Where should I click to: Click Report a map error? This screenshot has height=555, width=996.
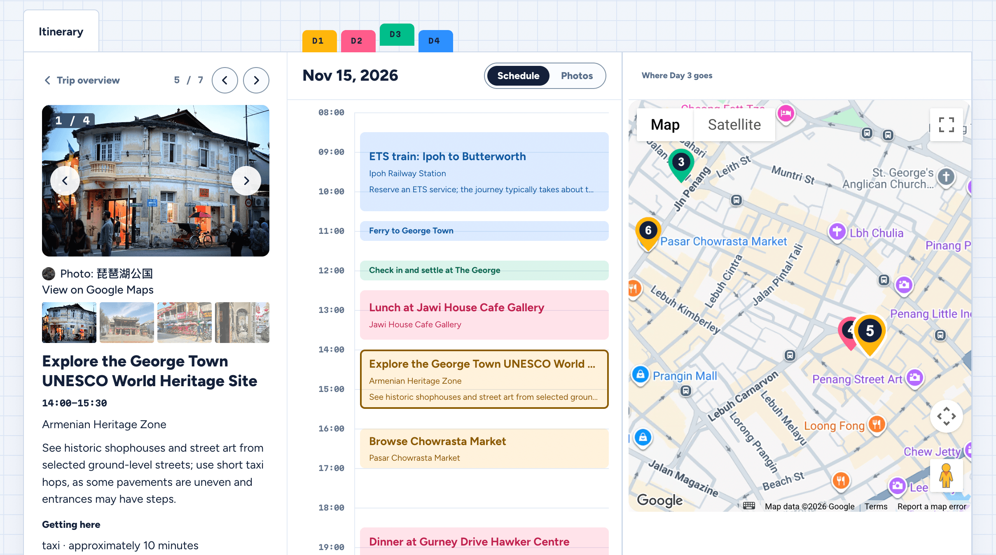(x=932, y=506)
